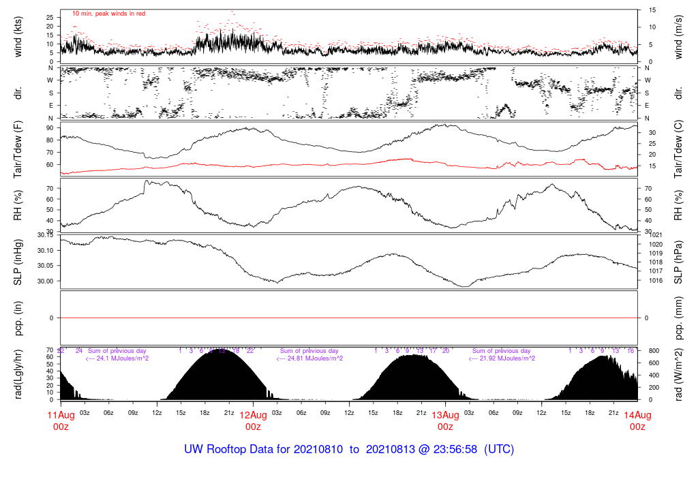
Task: Click the Tair/Tdew (F) axis label
Action: (18, 149)
